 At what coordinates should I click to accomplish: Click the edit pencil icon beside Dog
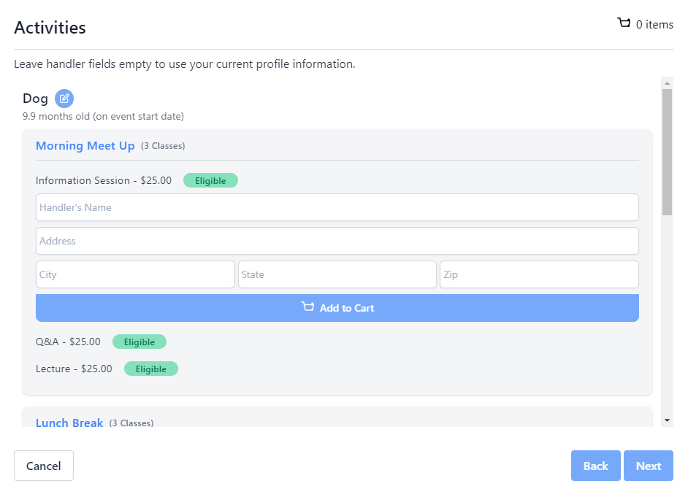(x=64, y=99)
